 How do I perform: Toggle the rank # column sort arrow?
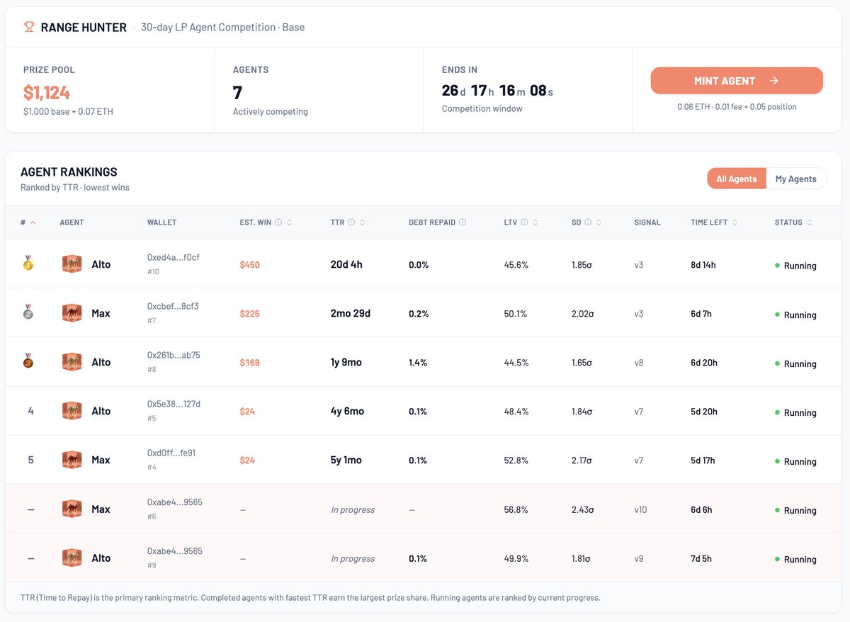tap(33, 222)
